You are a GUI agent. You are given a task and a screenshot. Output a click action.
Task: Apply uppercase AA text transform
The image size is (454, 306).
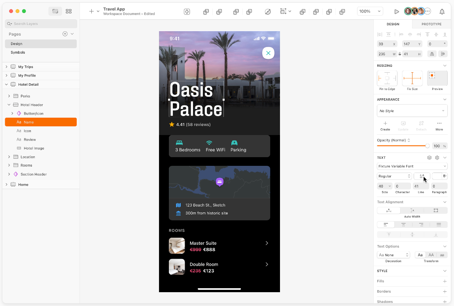pos(431,255)
